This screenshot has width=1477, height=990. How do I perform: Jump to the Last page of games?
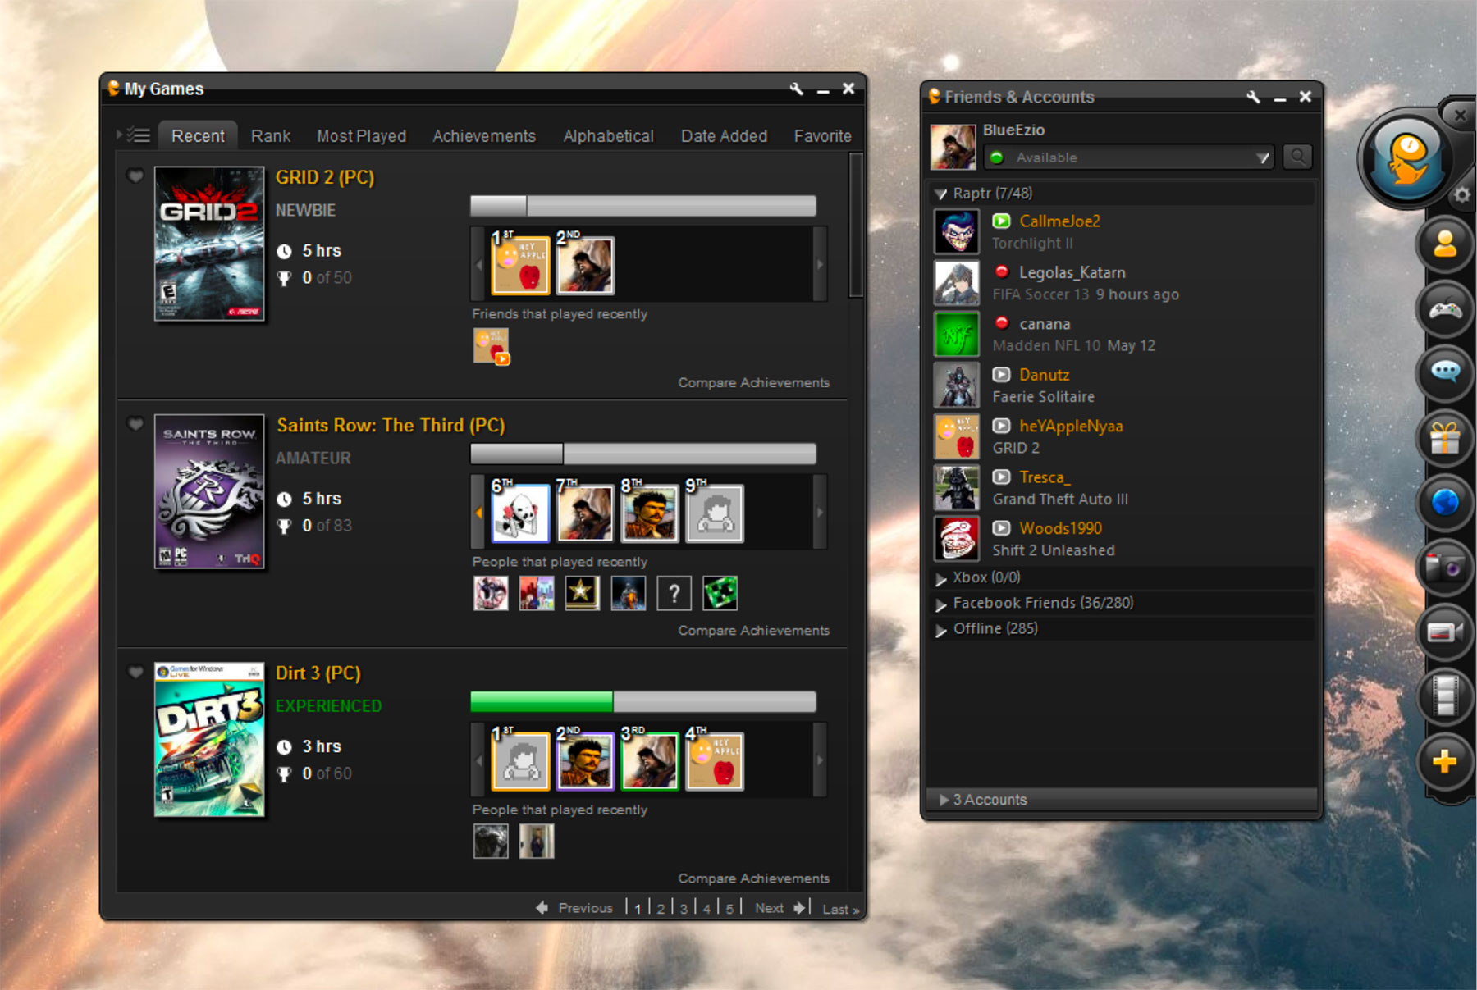click(x=841, y=909)
